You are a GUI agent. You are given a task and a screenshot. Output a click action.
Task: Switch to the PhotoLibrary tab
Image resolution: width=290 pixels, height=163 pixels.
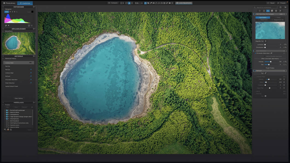point(9,3)
